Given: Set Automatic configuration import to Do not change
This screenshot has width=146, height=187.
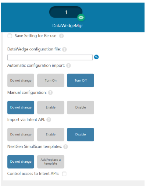Looking at the screenshot, I should tap(21, 80).
